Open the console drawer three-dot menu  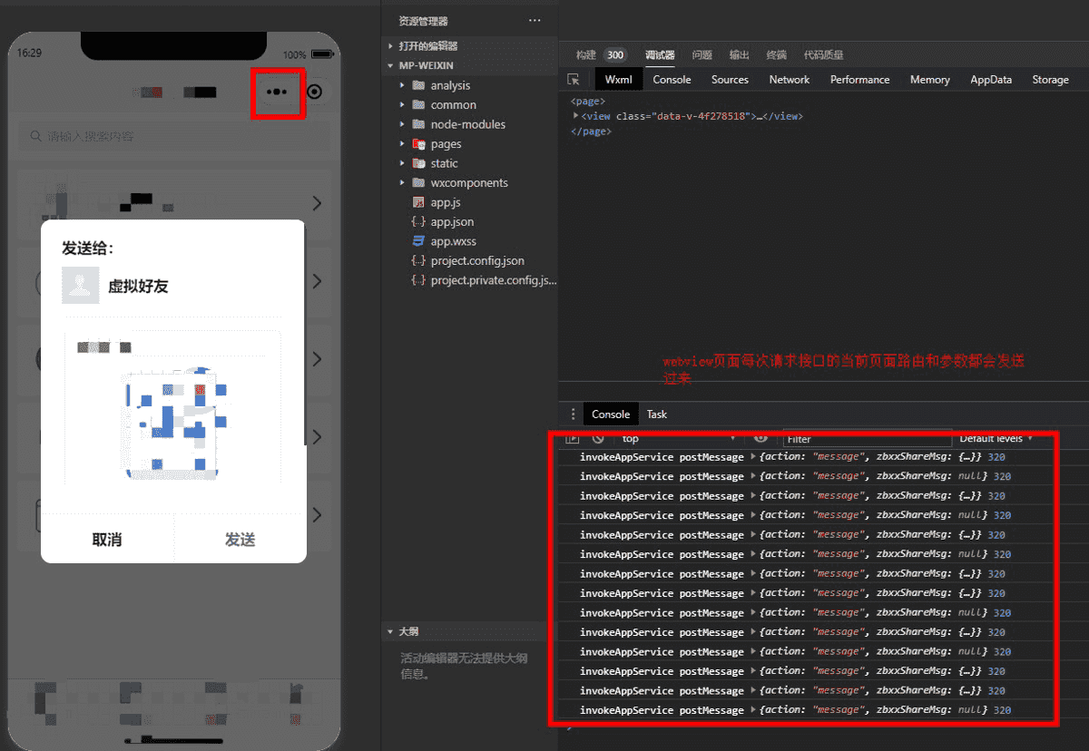click(x=573, y=415)
